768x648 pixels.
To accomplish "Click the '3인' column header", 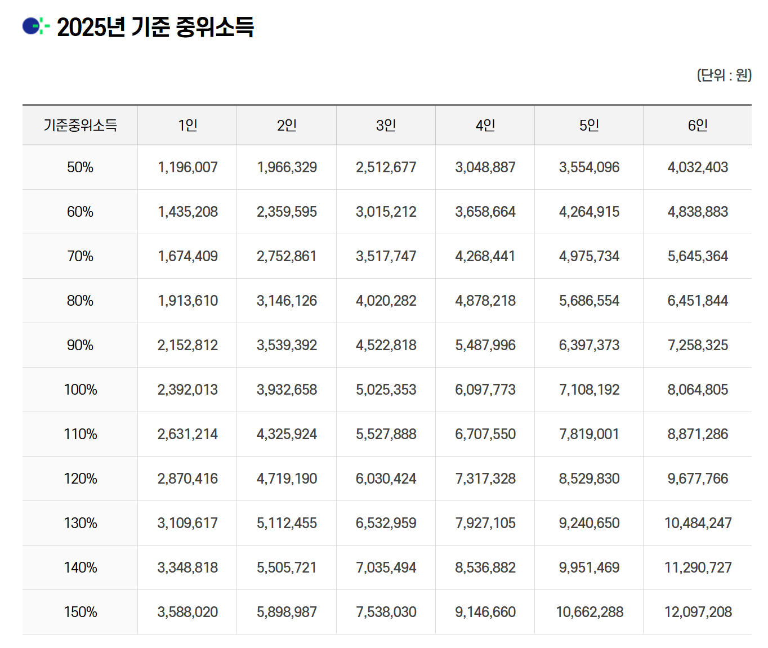I will tap(386, 125).
